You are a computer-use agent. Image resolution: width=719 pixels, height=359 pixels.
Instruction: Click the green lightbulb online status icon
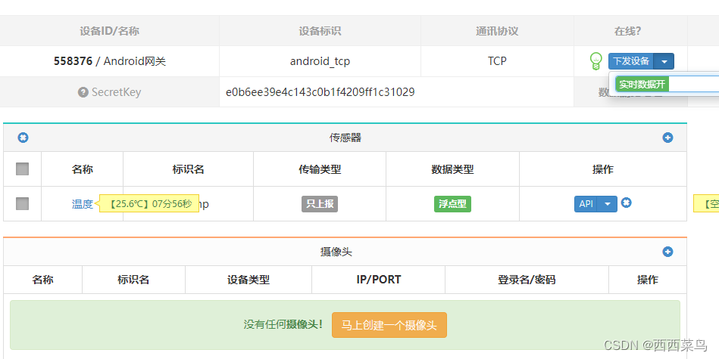(596, 60)
